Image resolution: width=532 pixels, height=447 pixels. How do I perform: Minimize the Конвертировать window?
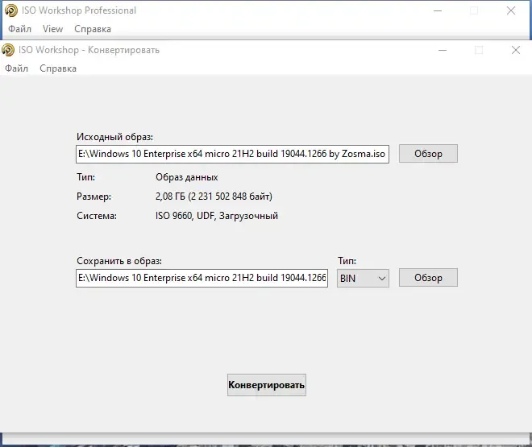443,51
